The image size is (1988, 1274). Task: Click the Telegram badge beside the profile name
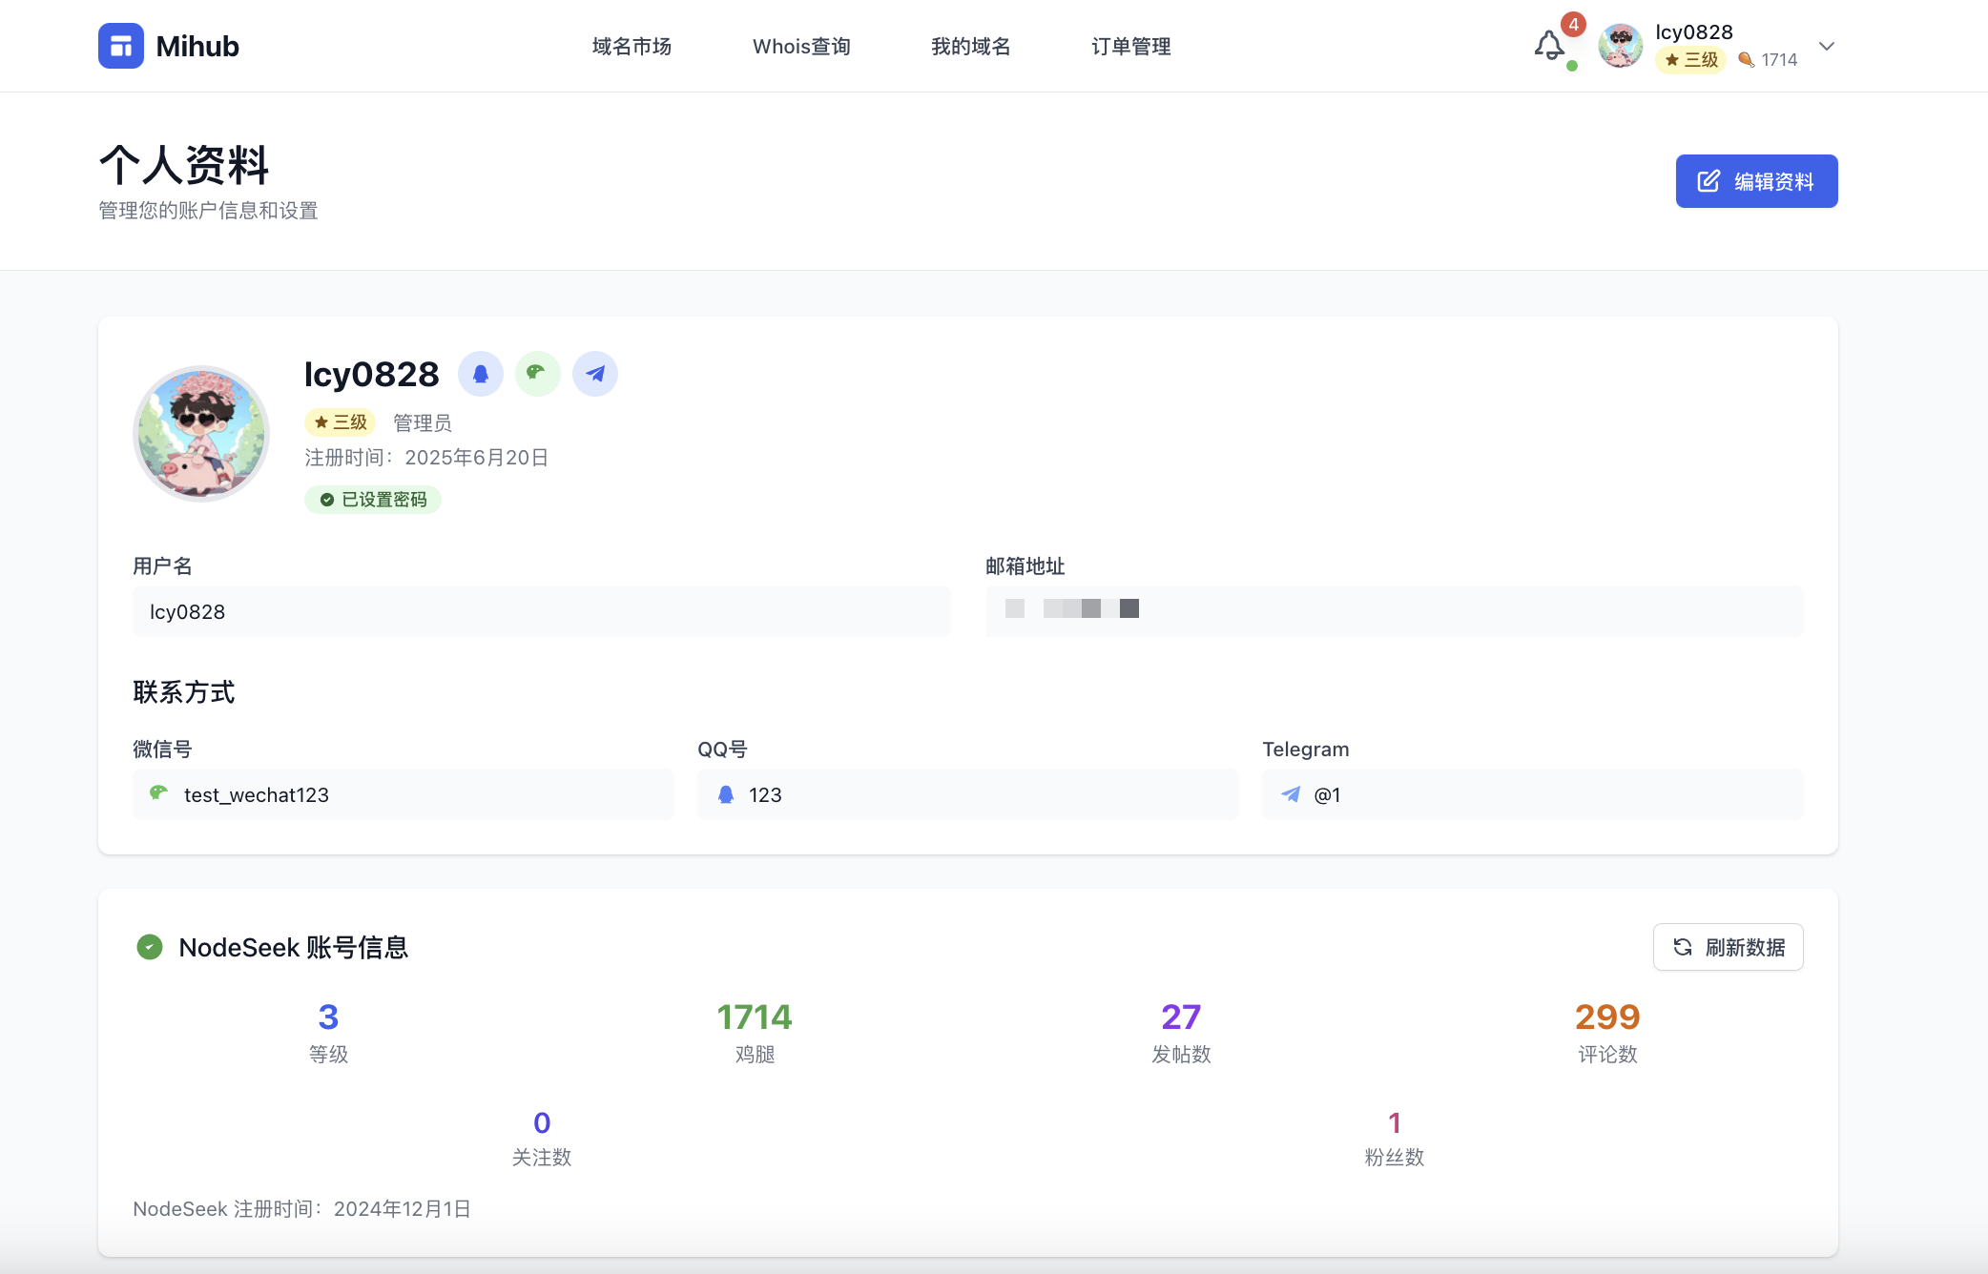[595, 374]
